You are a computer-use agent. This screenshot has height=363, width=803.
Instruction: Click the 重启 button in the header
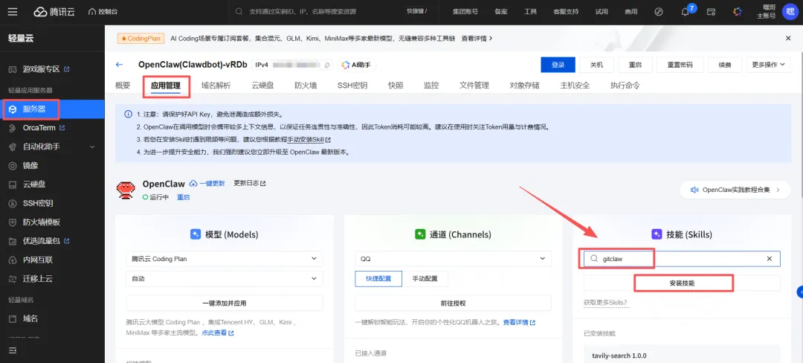[x=635, y=65]
